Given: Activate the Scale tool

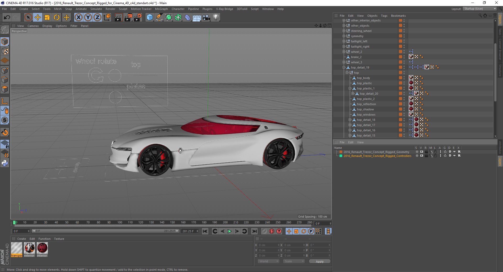Looking at the screenshot, I should click(47, 18).
